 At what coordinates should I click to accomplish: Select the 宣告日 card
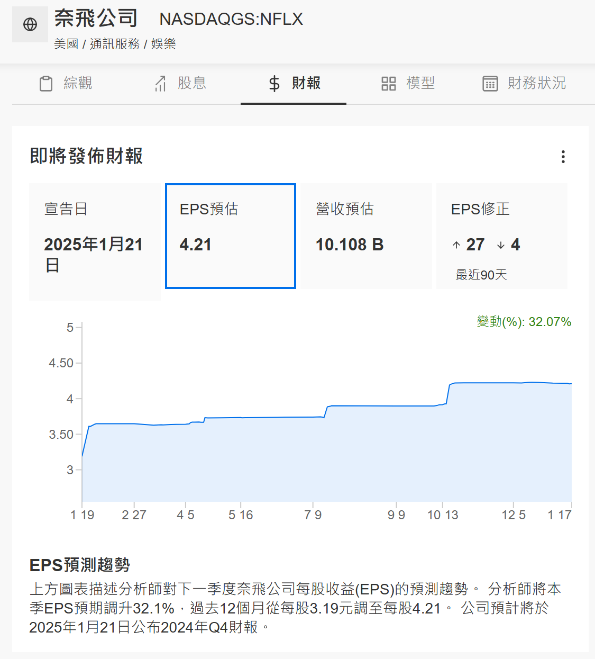point(95,241)
